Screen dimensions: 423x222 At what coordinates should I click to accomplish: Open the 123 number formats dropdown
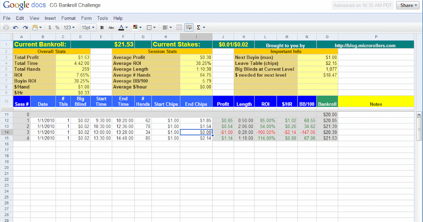pos(69,27)
